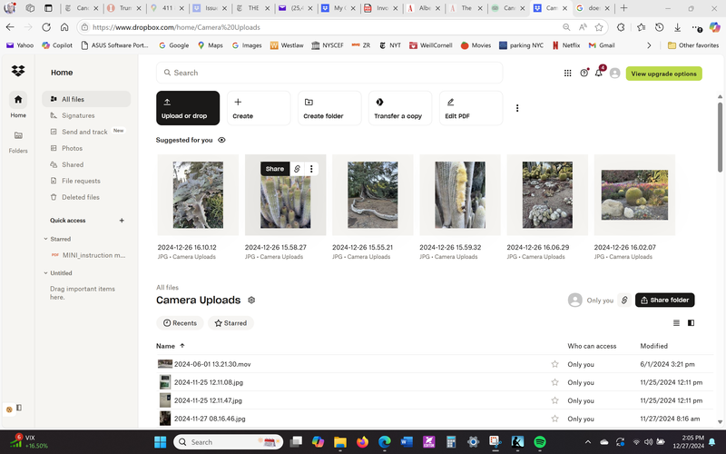This screenshot has height=454, width=726.
Task: Click the Dropbox logo icon
Action: point(18,72)
